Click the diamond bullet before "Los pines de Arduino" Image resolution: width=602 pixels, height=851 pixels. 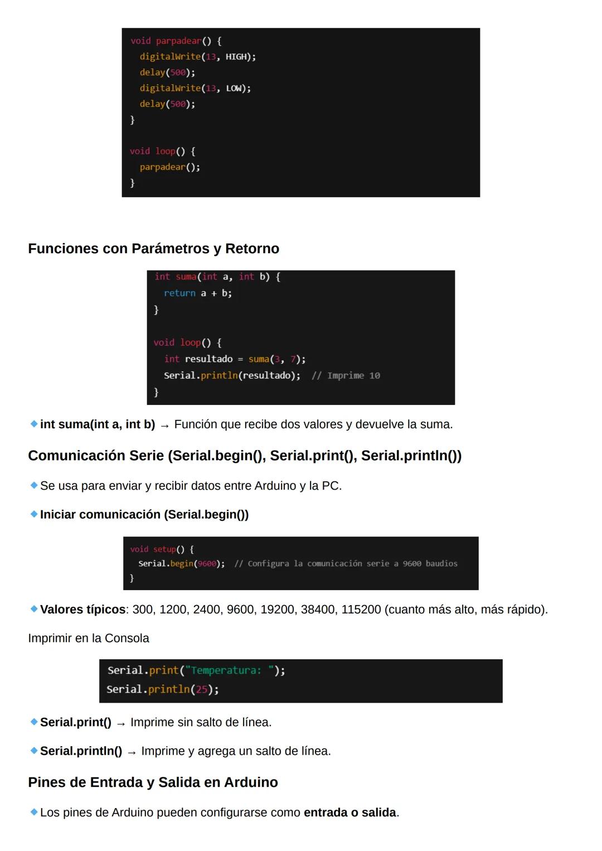pyautogui.click(x=34, y=813)
